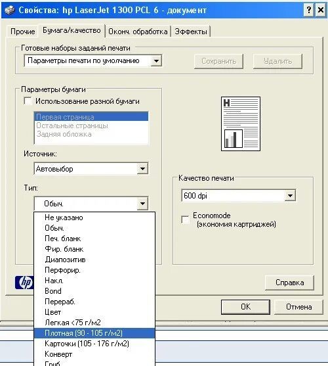The image size is (328, 366).
Task: Open the 600 dpi print quality dropdown
Action: [290, 196]
